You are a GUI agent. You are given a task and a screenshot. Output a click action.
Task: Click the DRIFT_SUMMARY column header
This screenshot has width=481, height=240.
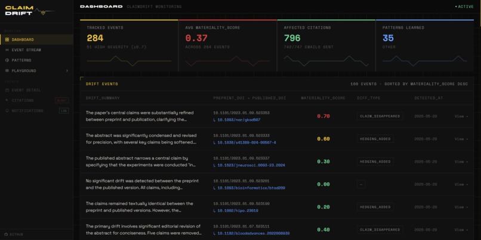click(x=103, y=98)
